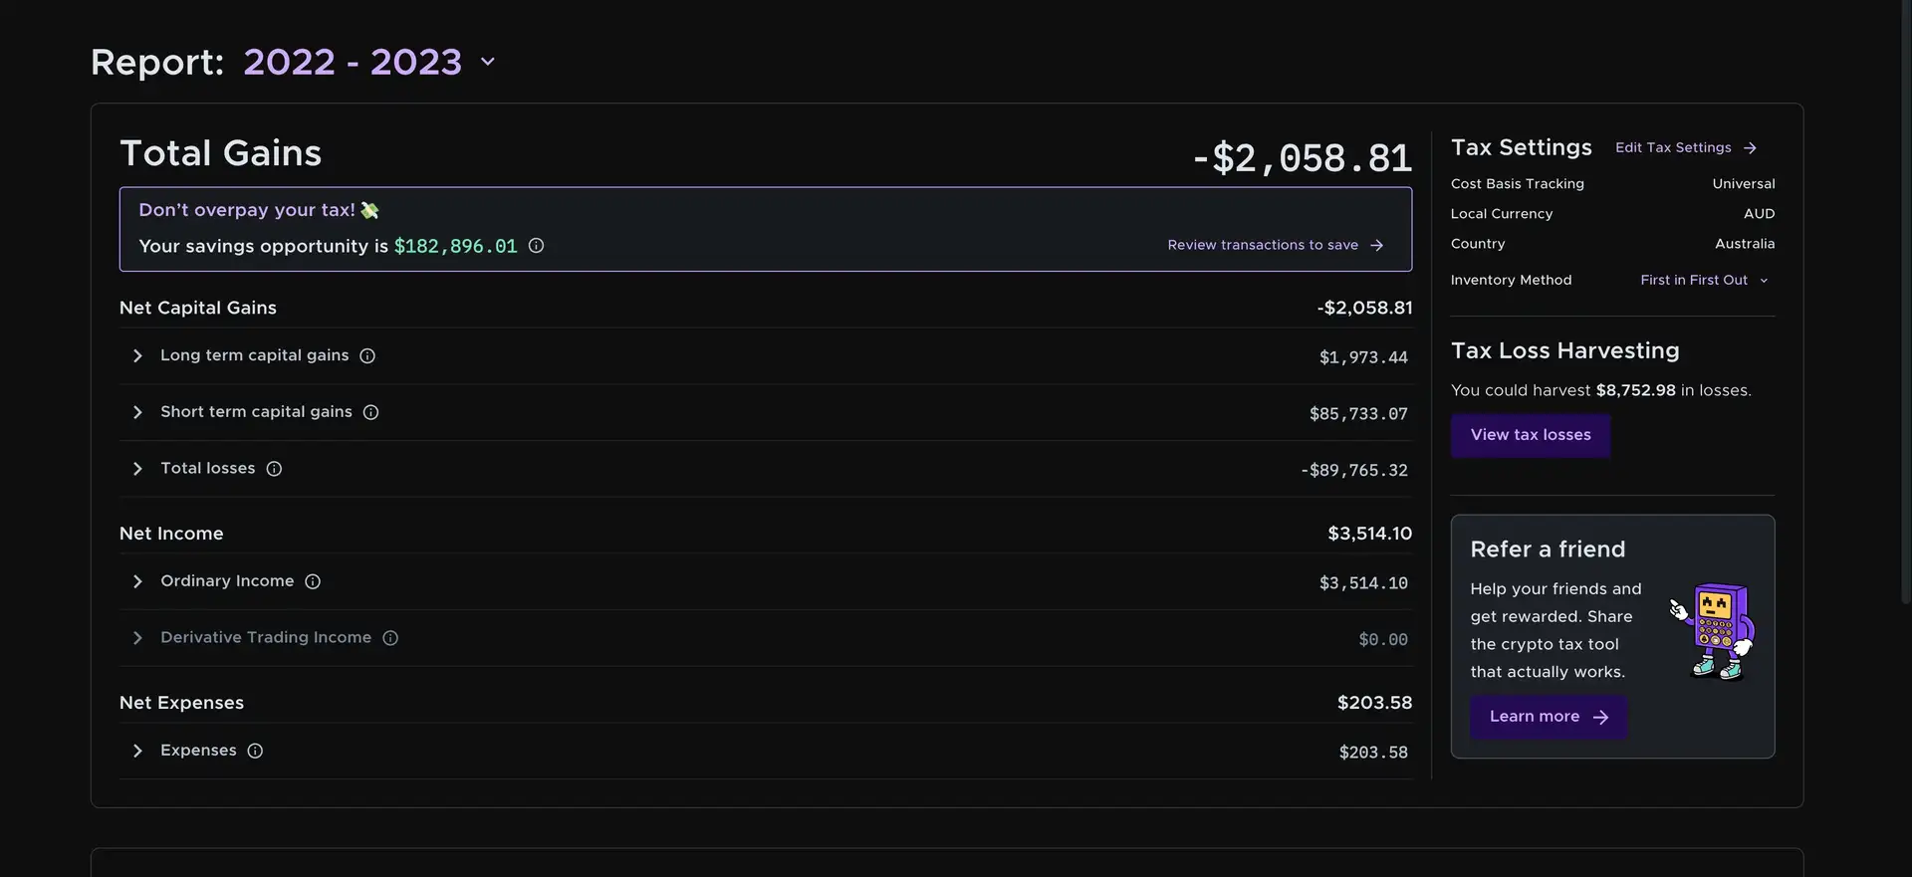Viewport: 1912px width, 877px height.
Task: Click the calculator mascot illustration
Action: tap(1715, 631)
